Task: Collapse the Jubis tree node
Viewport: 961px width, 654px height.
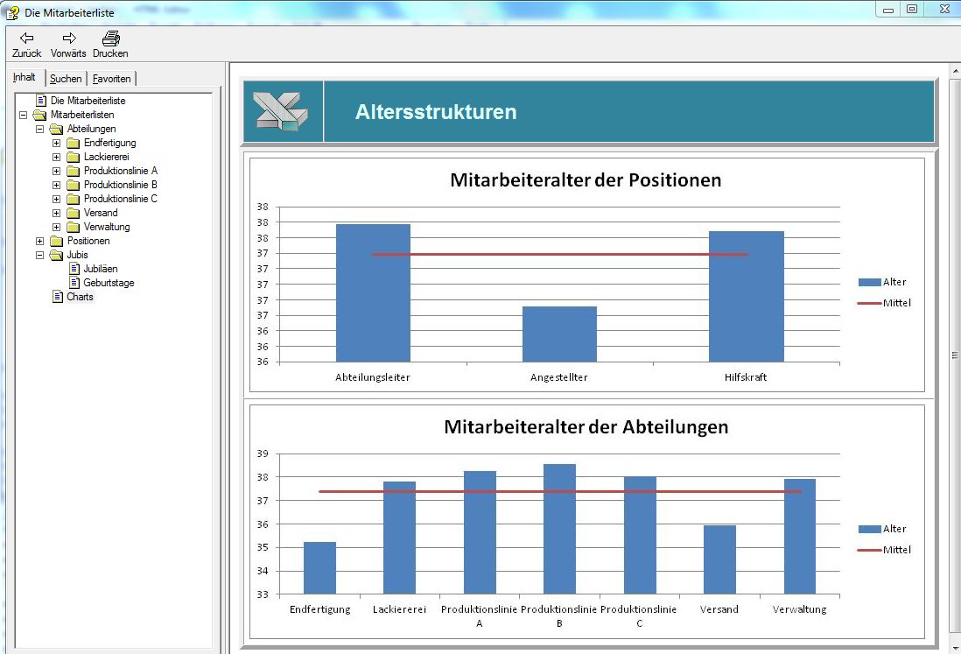Action: 40,255
